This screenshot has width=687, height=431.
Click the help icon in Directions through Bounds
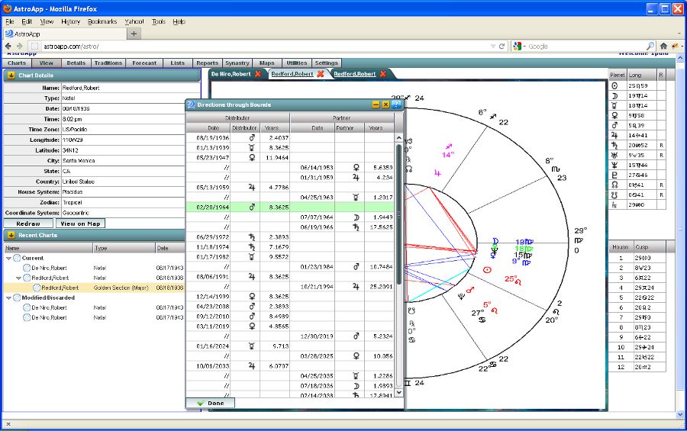(396, 105)
